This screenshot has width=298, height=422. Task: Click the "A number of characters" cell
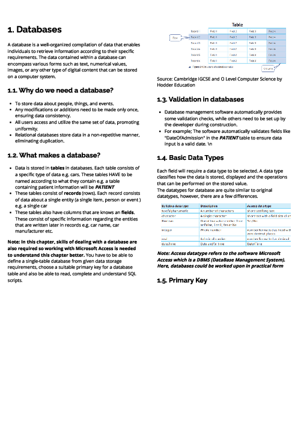pos(217,211)
